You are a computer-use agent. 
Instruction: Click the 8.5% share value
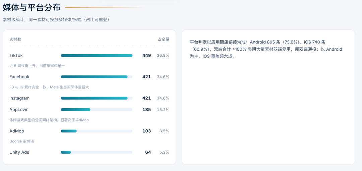[x=164, y=131]
